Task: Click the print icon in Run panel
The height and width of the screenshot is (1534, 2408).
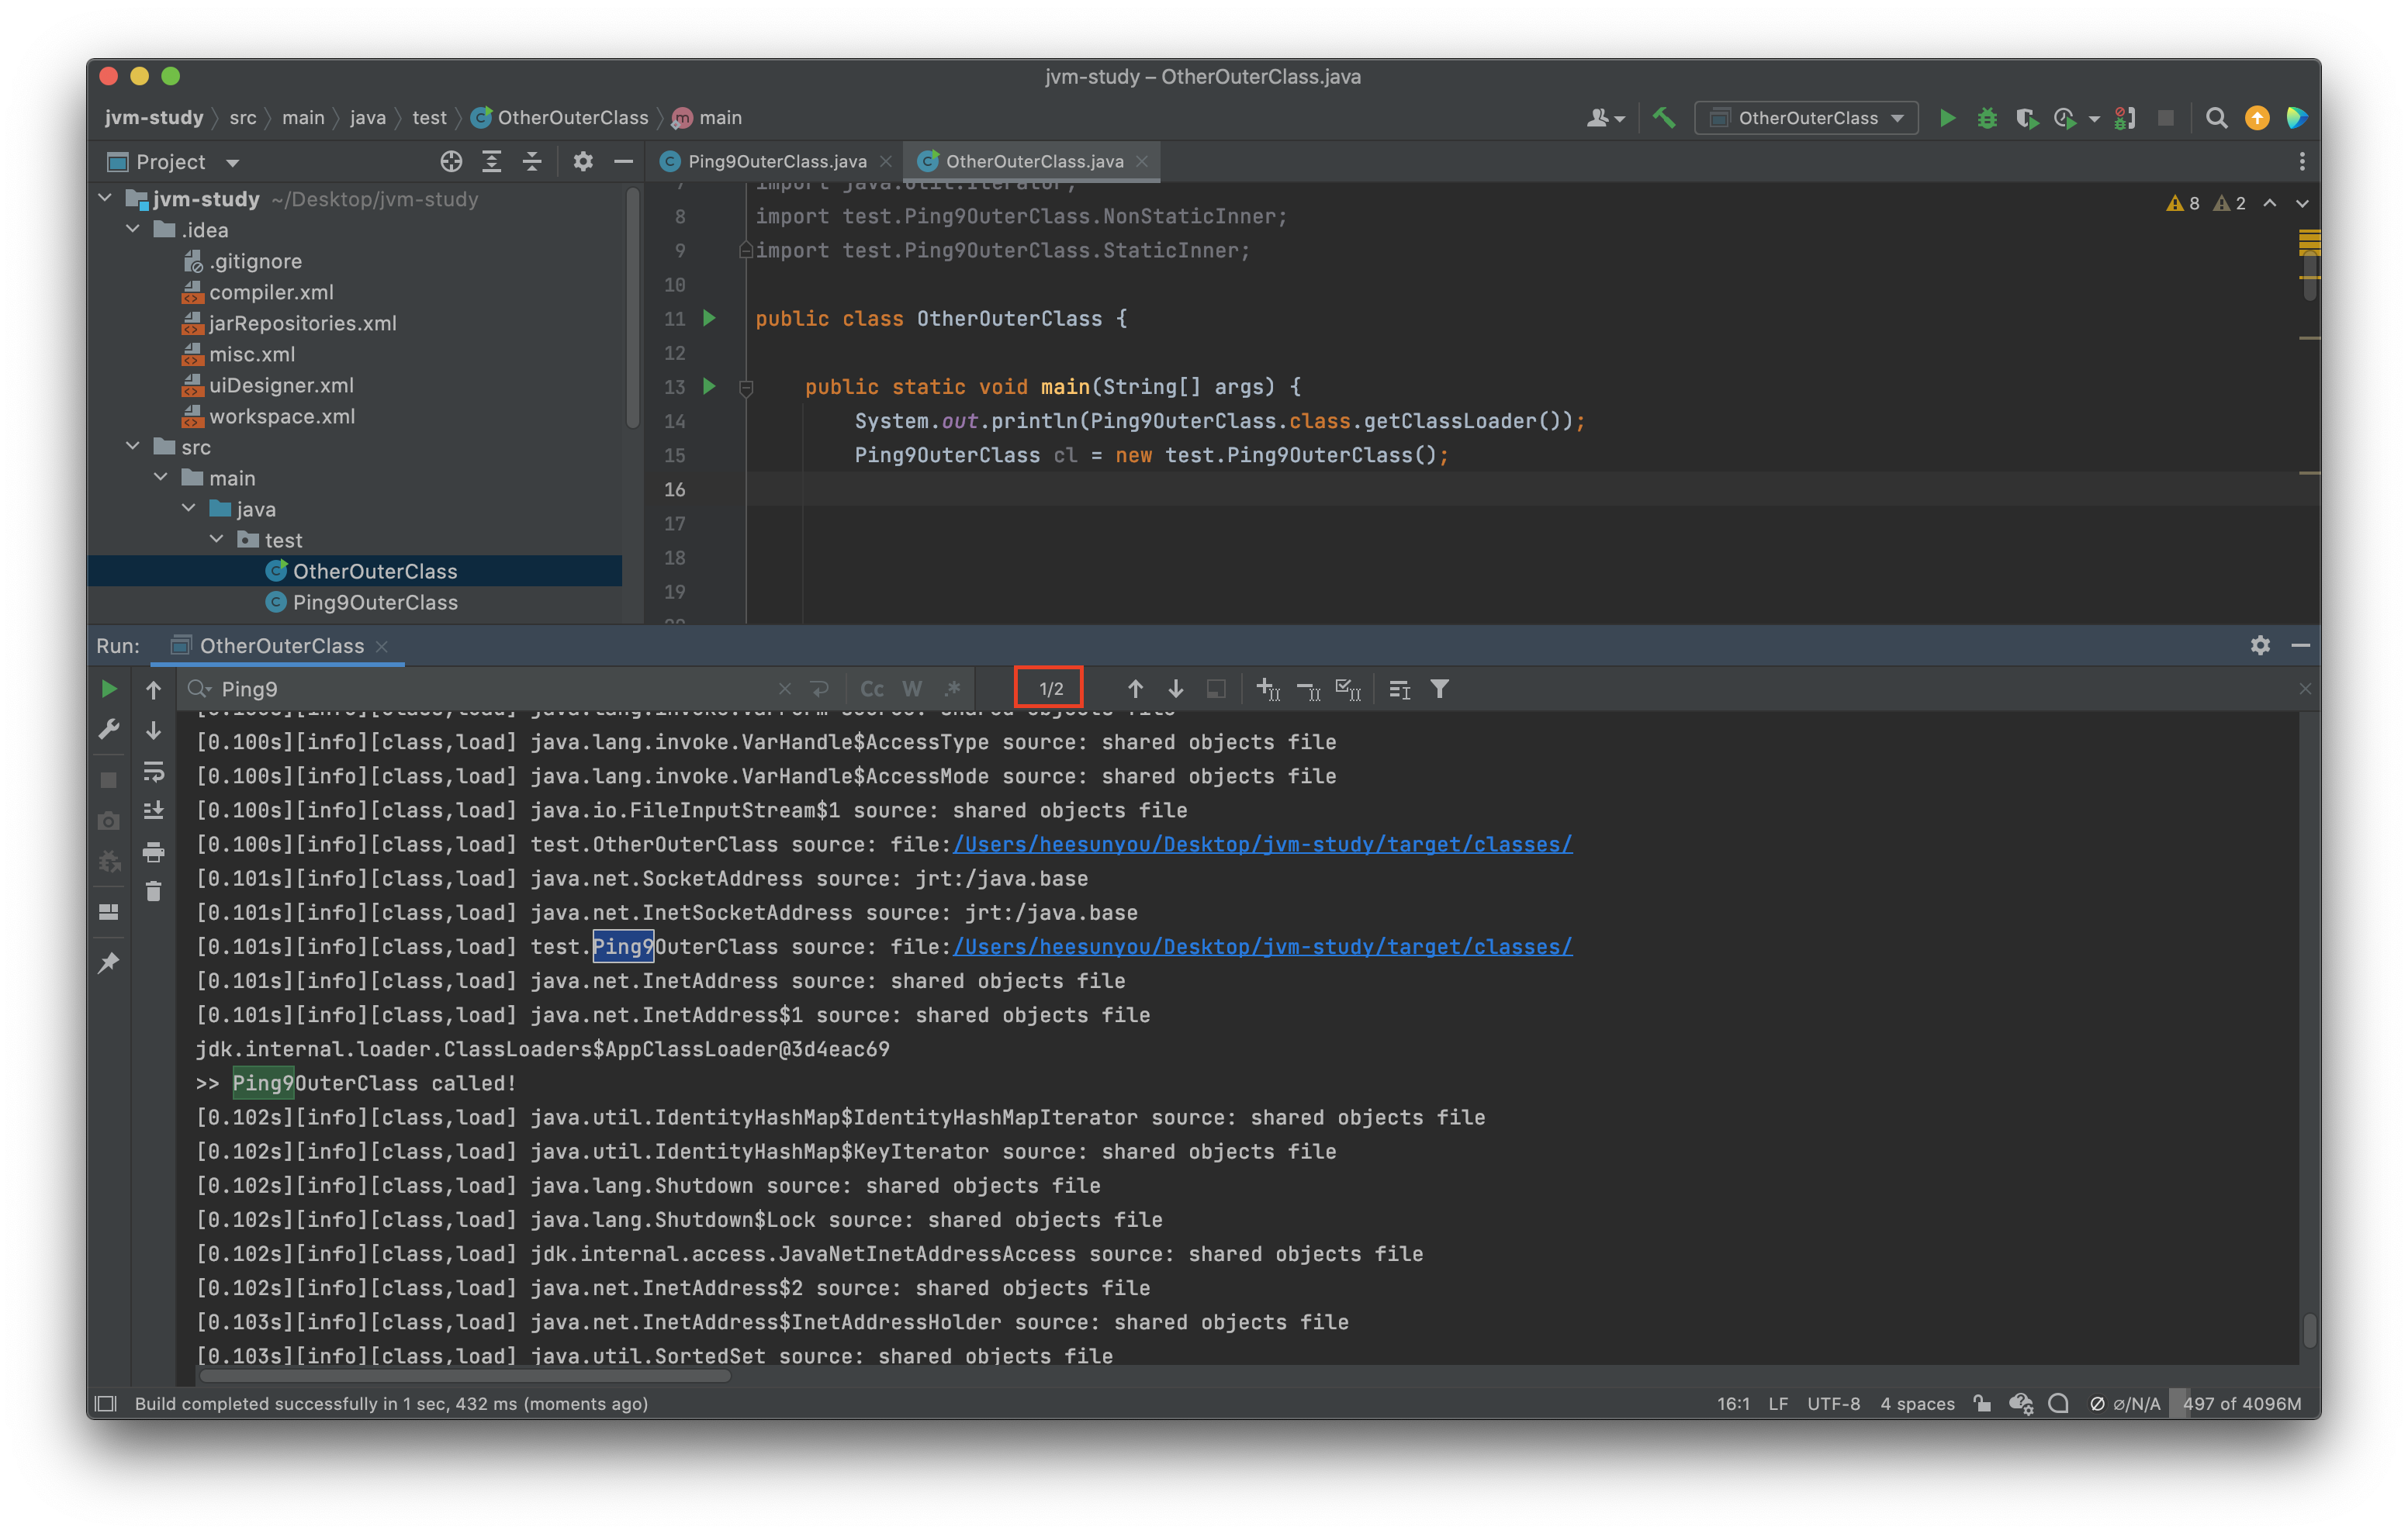Action: (x=153, y=852)
